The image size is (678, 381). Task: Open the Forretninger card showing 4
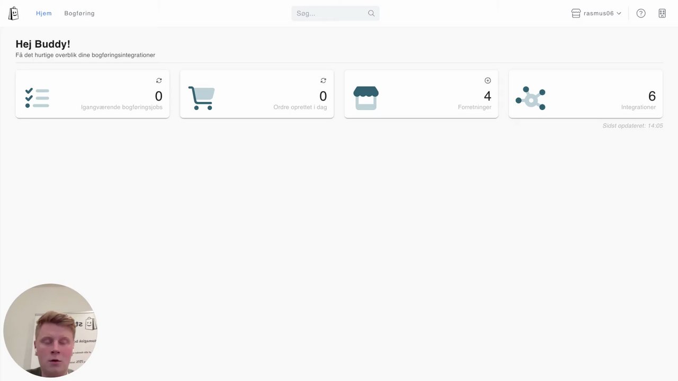point(421,94)
